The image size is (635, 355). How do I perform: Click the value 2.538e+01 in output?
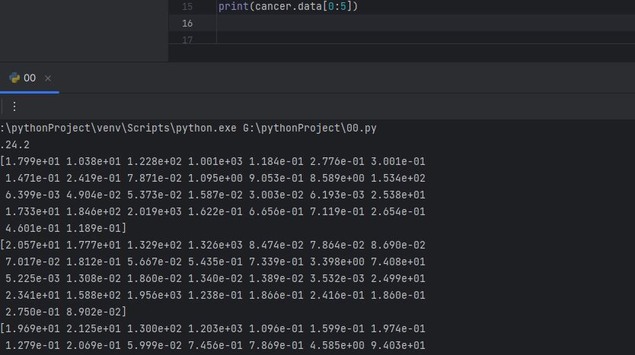[398, 195]
